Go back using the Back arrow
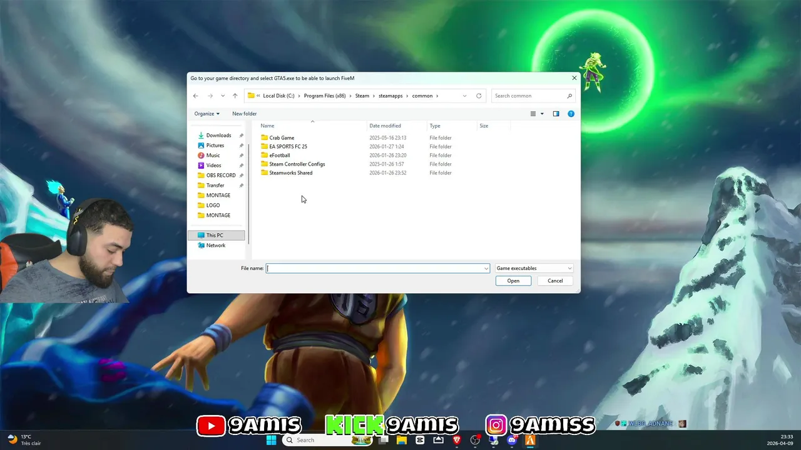 click(x=195, y=96)
